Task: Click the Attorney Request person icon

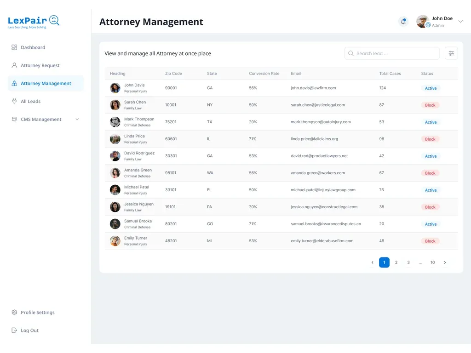Action: tap(14, 65)
